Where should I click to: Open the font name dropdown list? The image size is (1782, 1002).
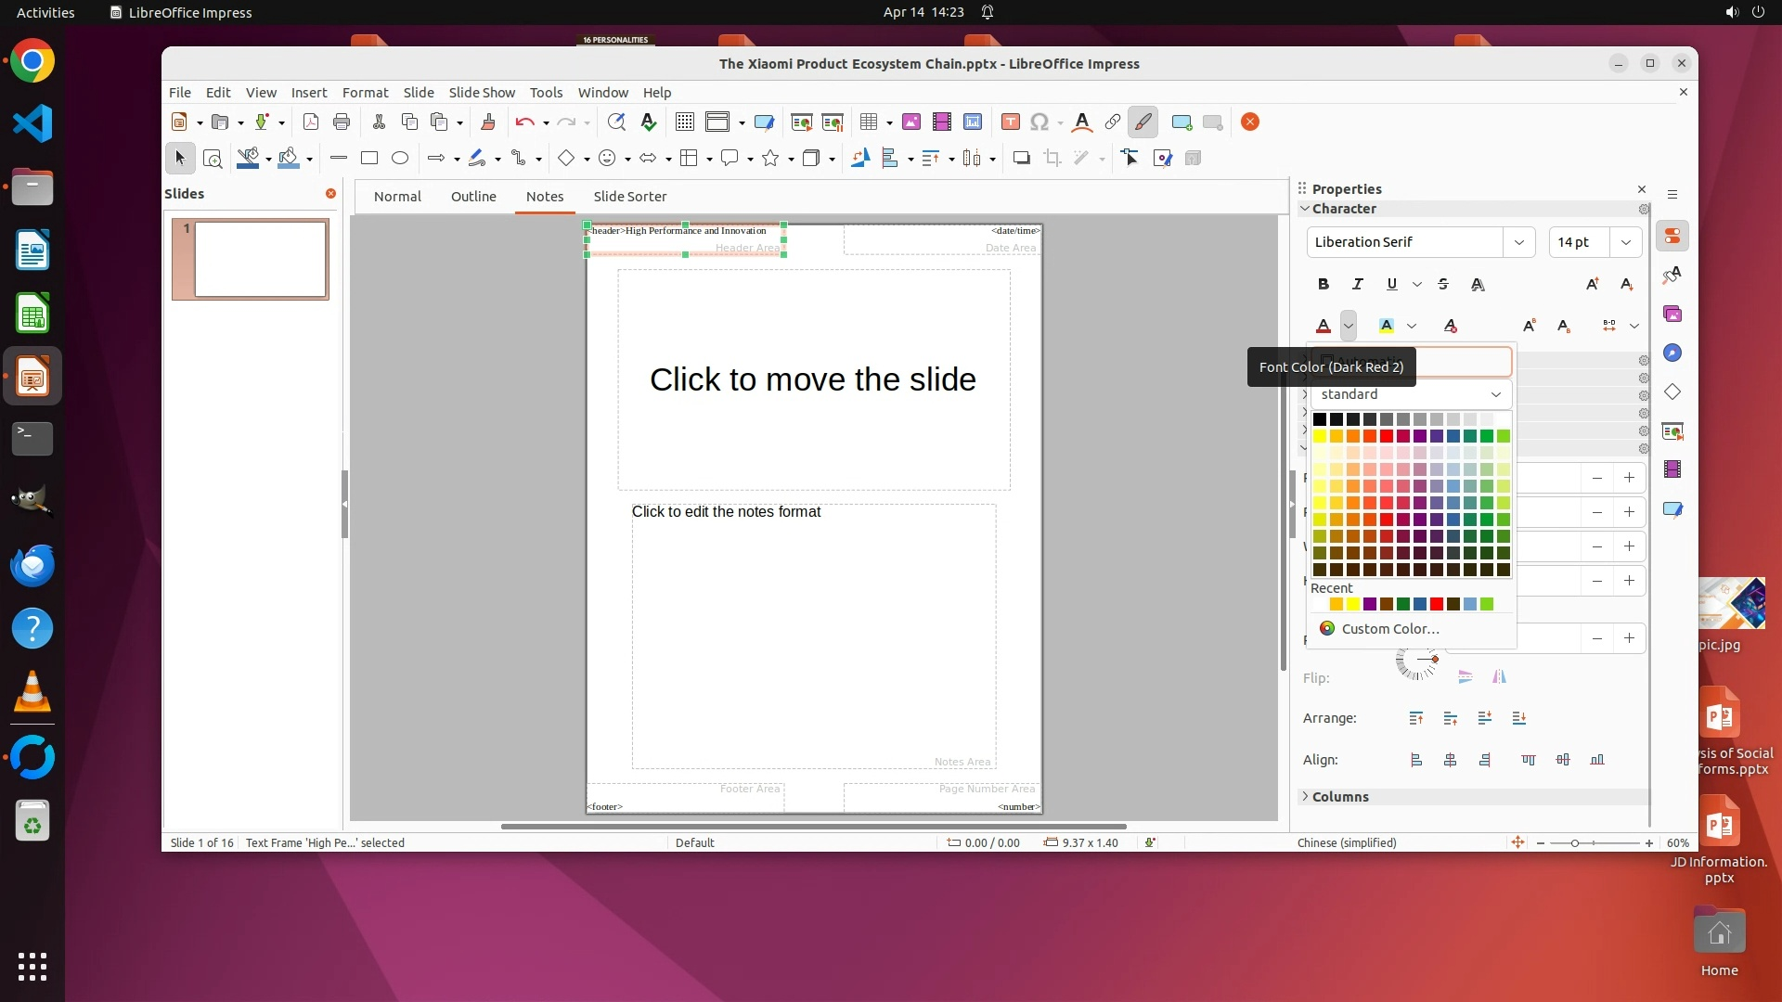pos(1518,242)
